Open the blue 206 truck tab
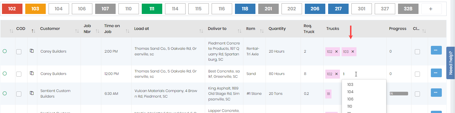455x113 pixels. (315, 9)
